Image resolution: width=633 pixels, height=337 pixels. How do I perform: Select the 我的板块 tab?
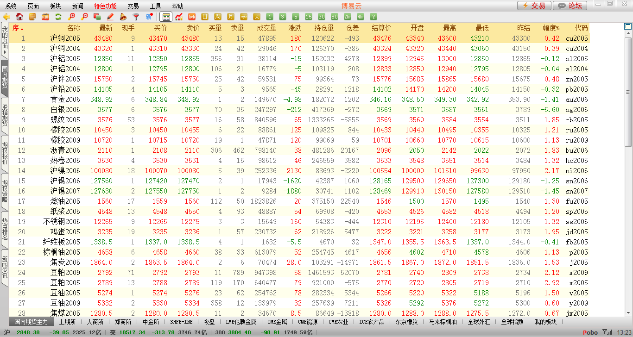[x=545, y=322]
